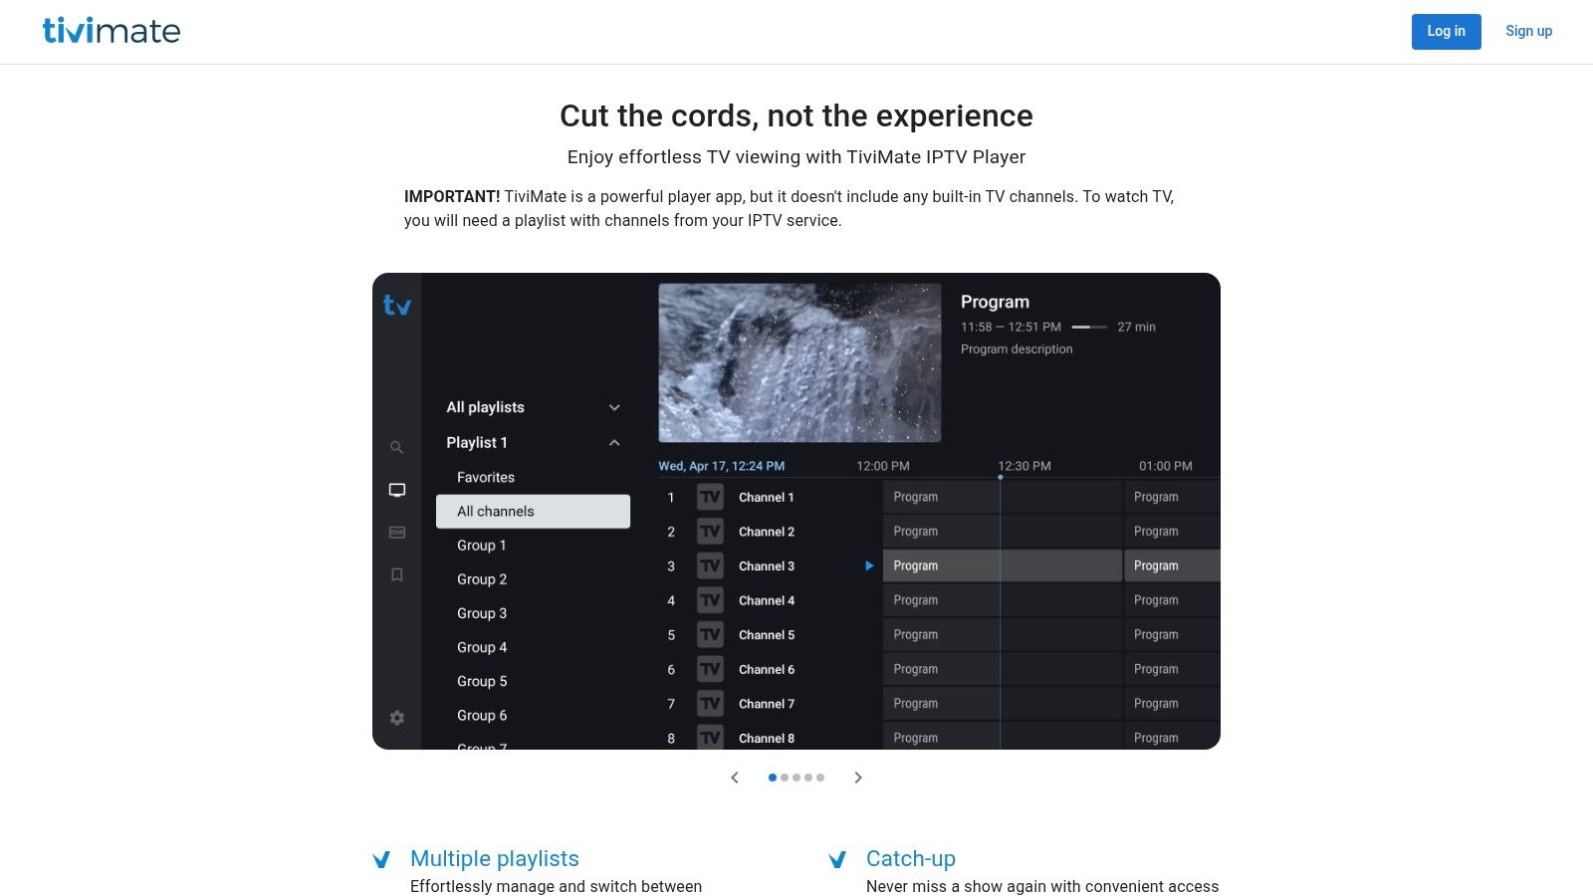1593x896 pixels.
Task: Select the Channel 4 name label
Action: pos(767,600)
